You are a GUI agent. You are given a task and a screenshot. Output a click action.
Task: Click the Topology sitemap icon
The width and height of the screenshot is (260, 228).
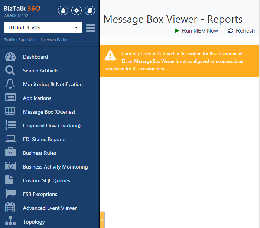click(10, 221)
